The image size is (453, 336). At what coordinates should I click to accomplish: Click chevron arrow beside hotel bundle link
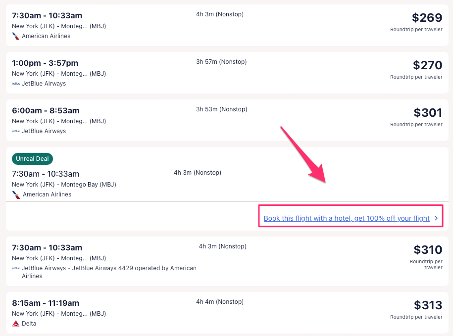436,218
